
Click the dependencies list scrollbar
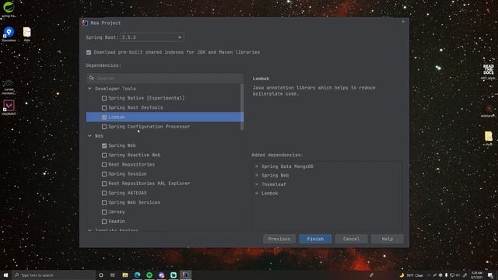click(242, 107)
